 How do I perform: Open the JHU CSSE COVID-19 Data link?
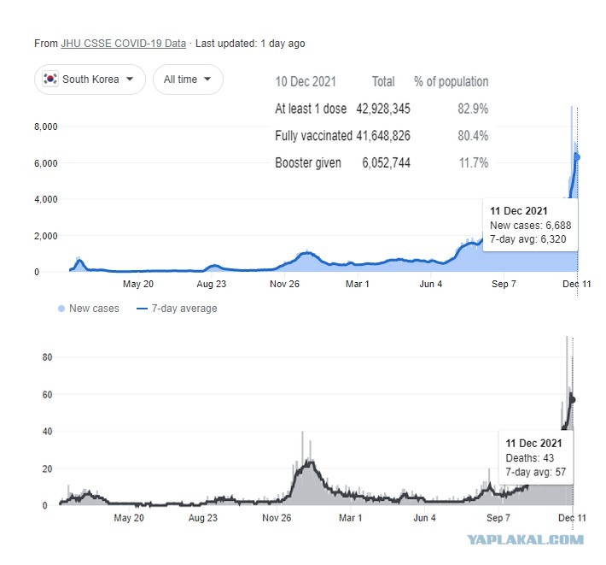click(x=123, y=44)
